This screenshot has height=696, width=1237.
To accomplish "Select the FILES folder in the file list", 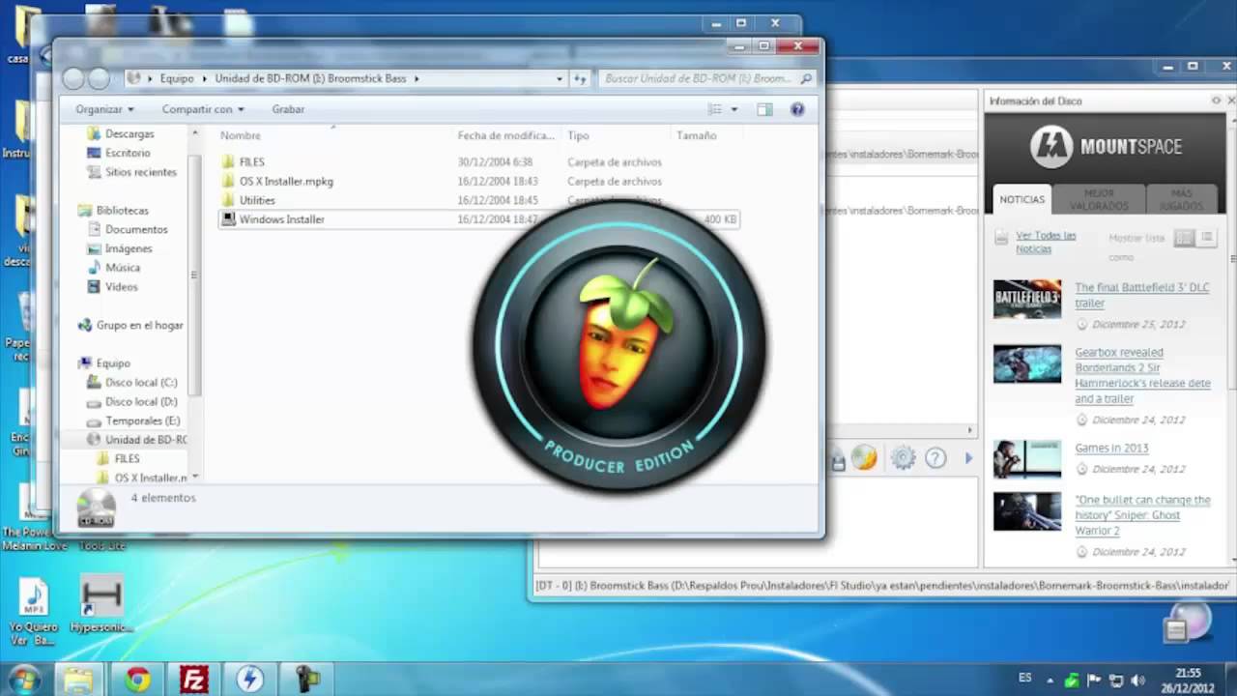I will pos(251,161).
